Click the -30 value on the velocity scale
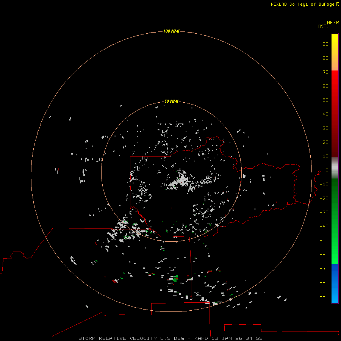Image resolution: width=341 pixels, height=341 pixels. [324, 213]
